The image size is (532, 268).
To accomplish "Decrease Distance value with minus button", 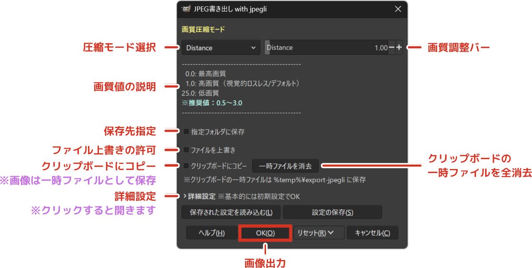I will pos(391,47).
